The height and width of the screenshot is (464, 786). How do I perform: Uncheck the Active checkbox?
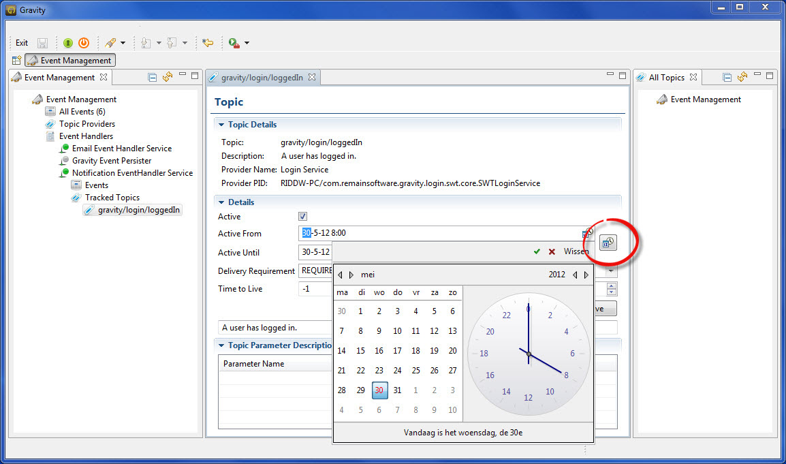303,217
